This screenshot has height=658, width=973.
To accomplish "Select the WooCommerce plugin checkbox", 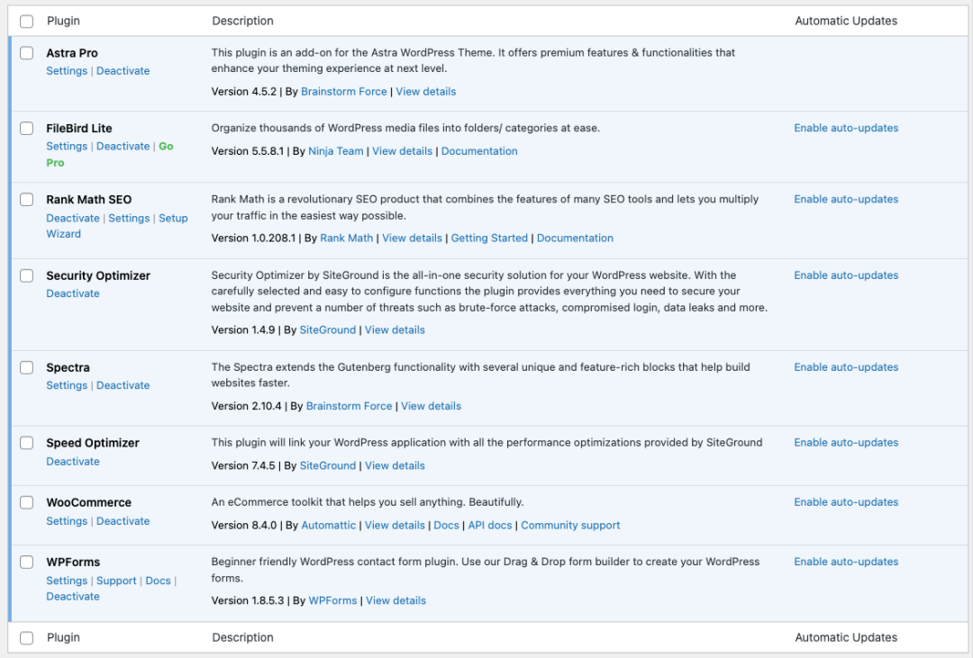I will (27, 502).
